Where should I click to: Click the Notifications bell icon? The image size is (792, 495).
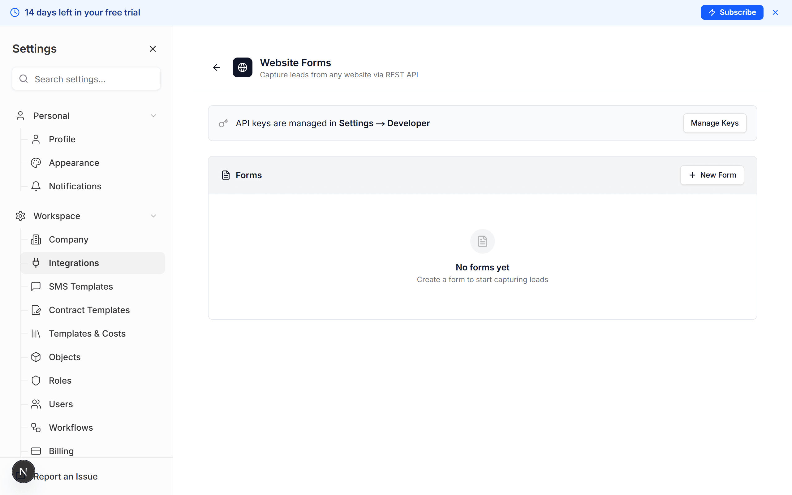(x=36, y=186)
